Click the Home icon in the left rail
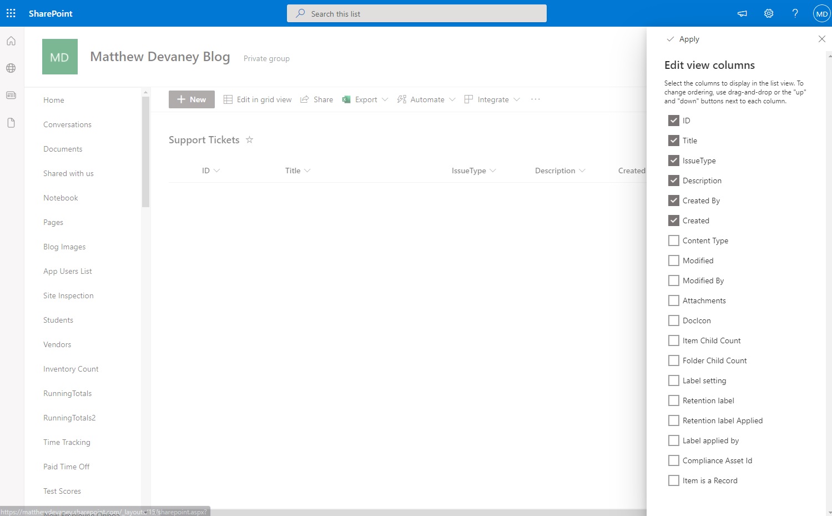This screenshot has height=516, width=832. pos(11,40)
